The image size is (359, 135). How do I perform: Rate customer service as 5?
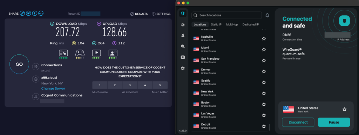(x=160, y=85)
